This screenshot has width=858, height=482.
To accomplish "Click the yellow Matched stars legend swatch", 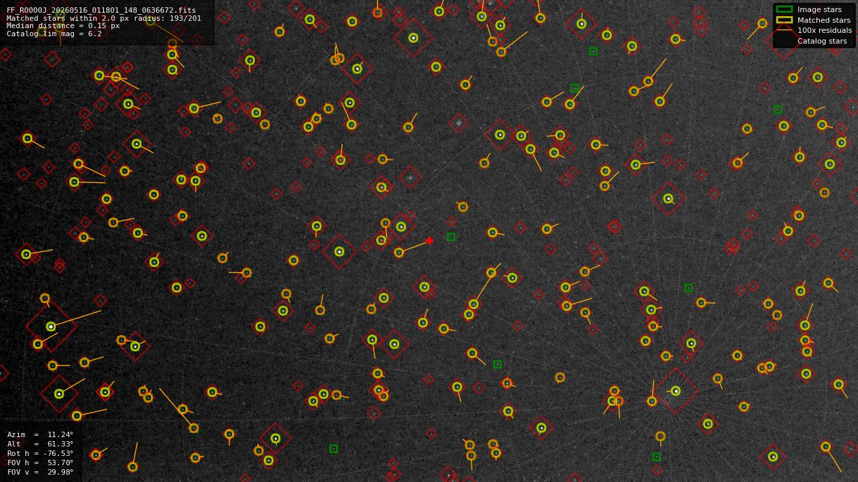I will 784,19.
